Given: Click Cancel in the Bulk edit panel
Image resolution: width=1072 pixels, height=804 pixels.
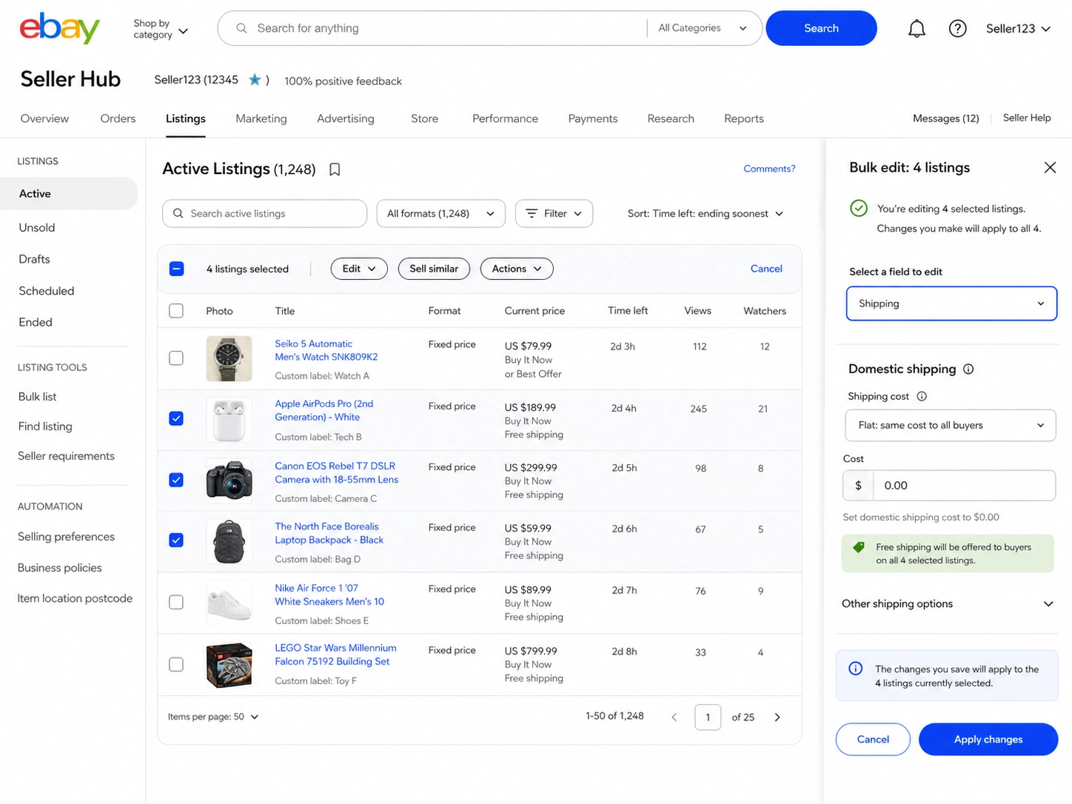Looking at the screenshot, I should point(873,740).
